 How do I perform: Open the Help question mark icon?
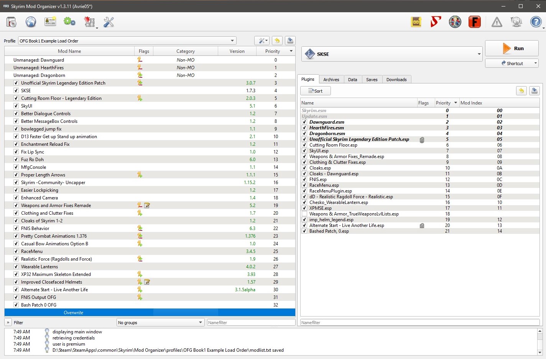tap(536, 22)
